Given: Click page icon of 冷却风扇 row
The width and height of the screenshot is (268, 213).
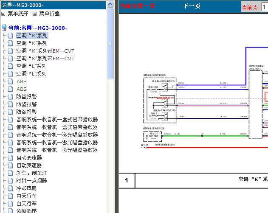Looking at the screenshot, I should (x=11, y=188).
